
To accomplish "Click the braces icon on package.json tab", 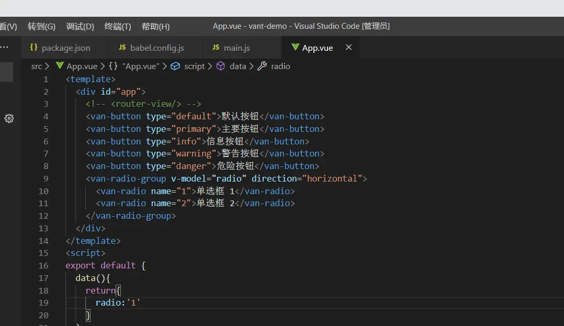I will tap(33, 48).
